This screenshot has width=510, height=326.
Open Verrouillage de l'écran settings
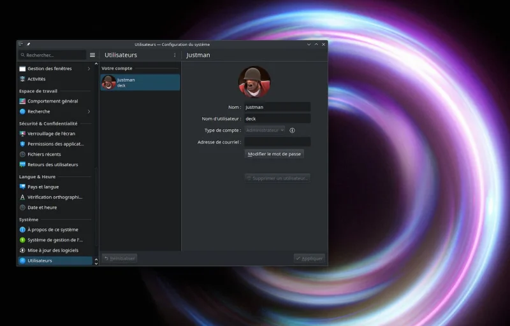tap(55, 134)
